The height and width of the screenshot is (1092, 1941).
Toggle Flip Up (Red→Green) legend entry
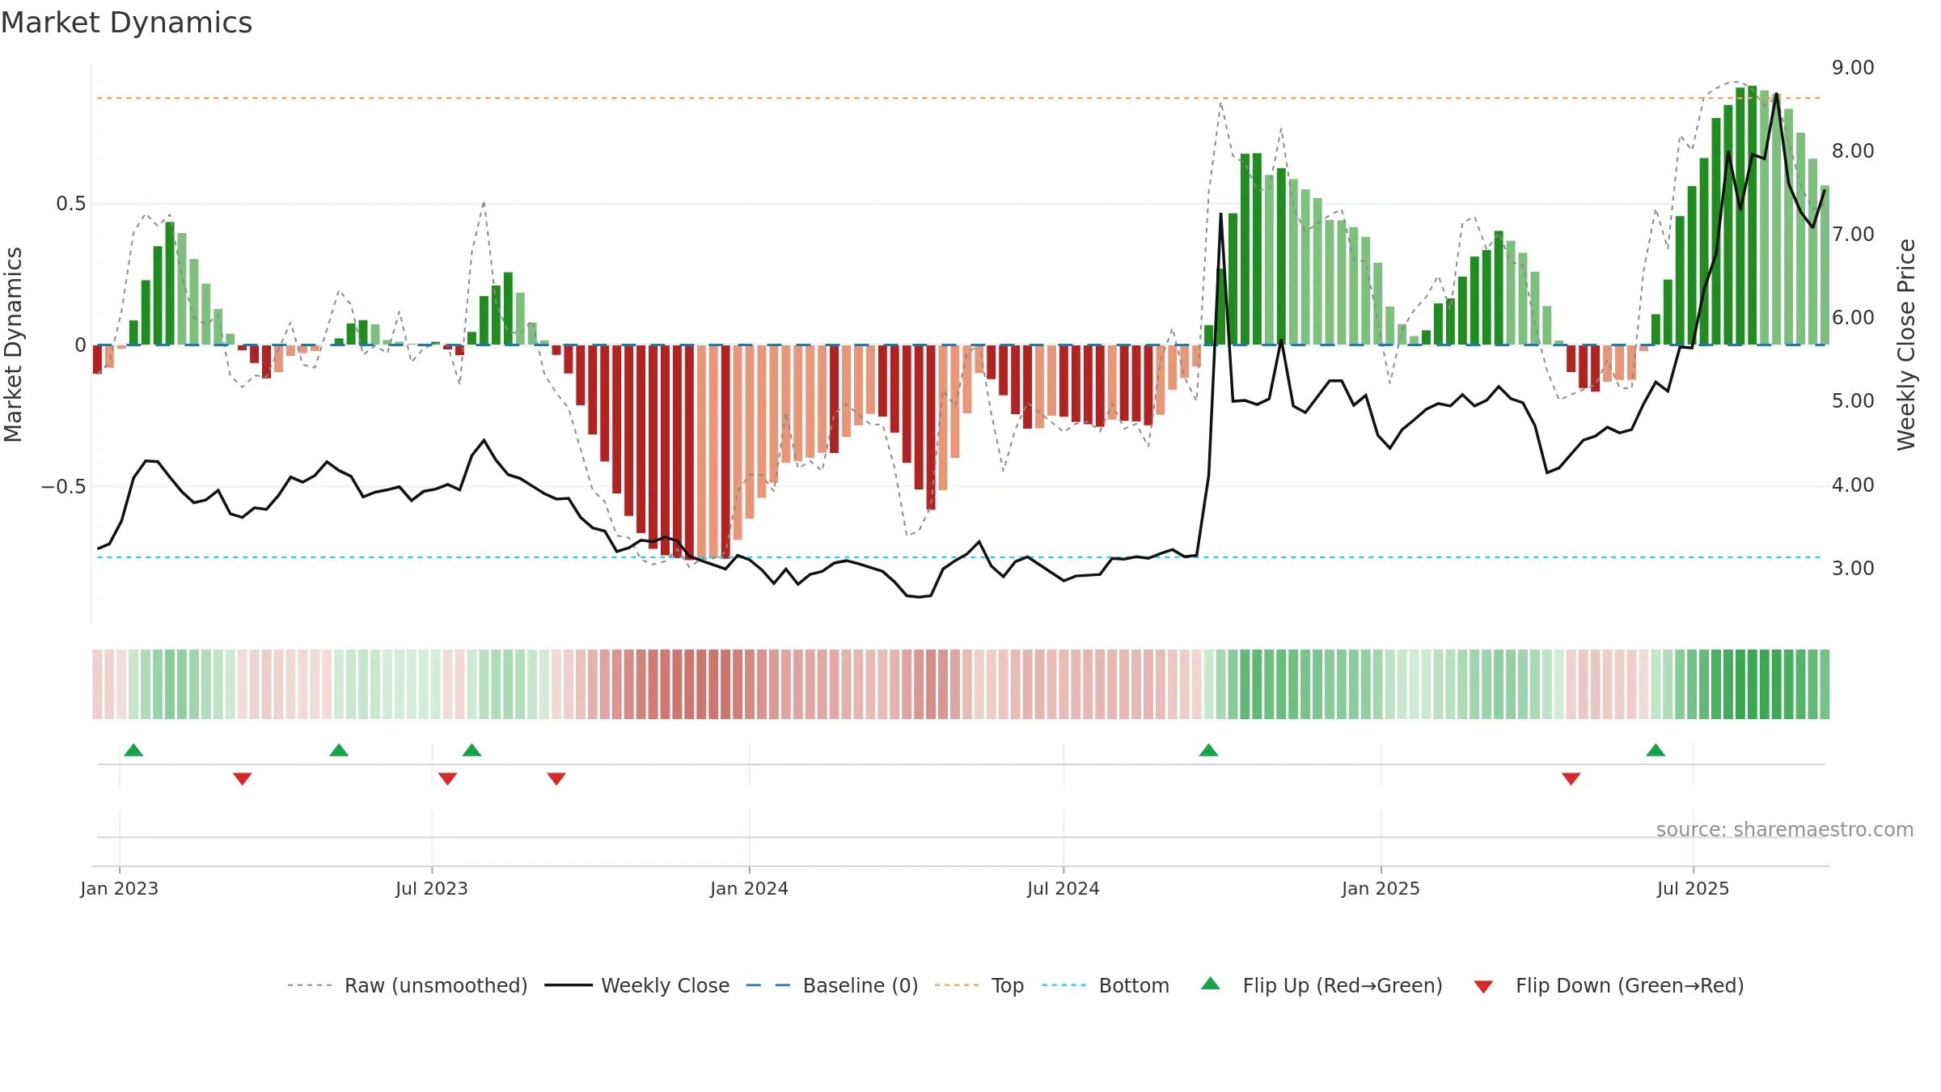1321,985
